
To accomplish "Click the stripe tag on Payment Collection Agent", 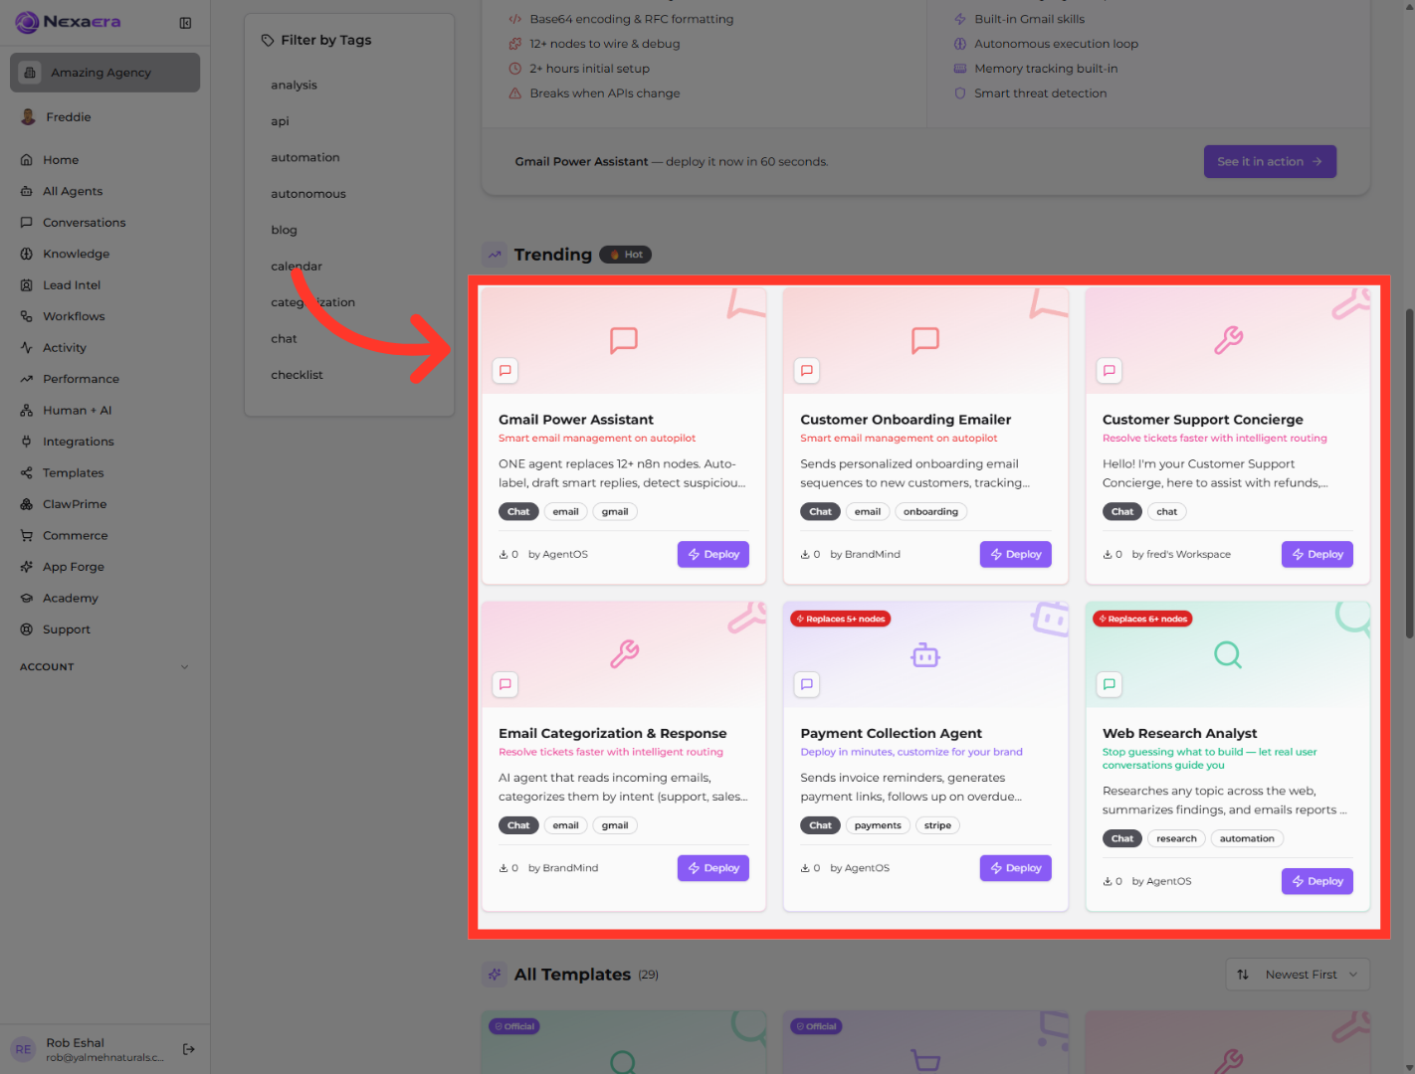I will (x=937, y=825).
